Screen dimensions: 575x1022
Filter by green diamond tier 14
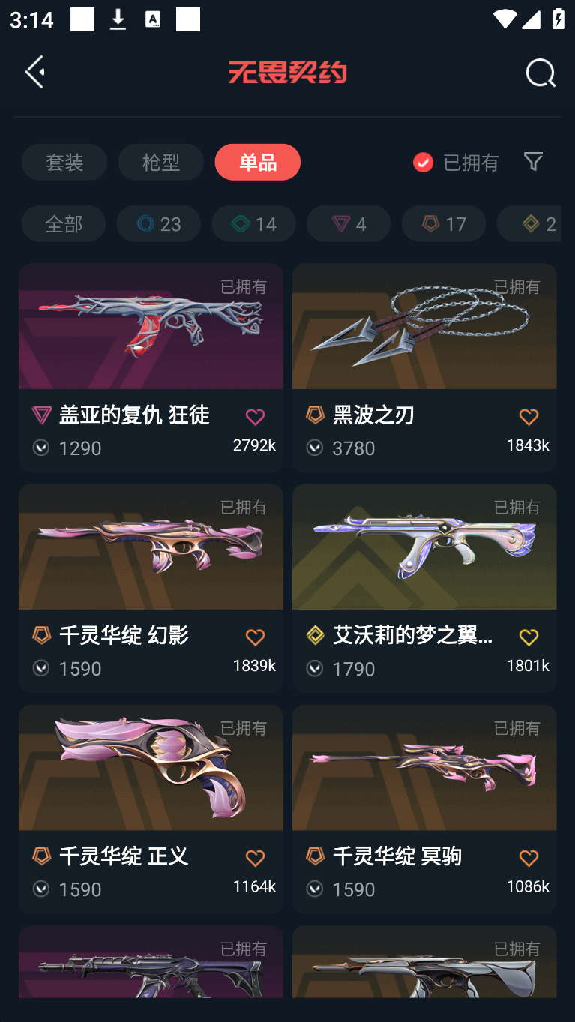tap(253, 223)
